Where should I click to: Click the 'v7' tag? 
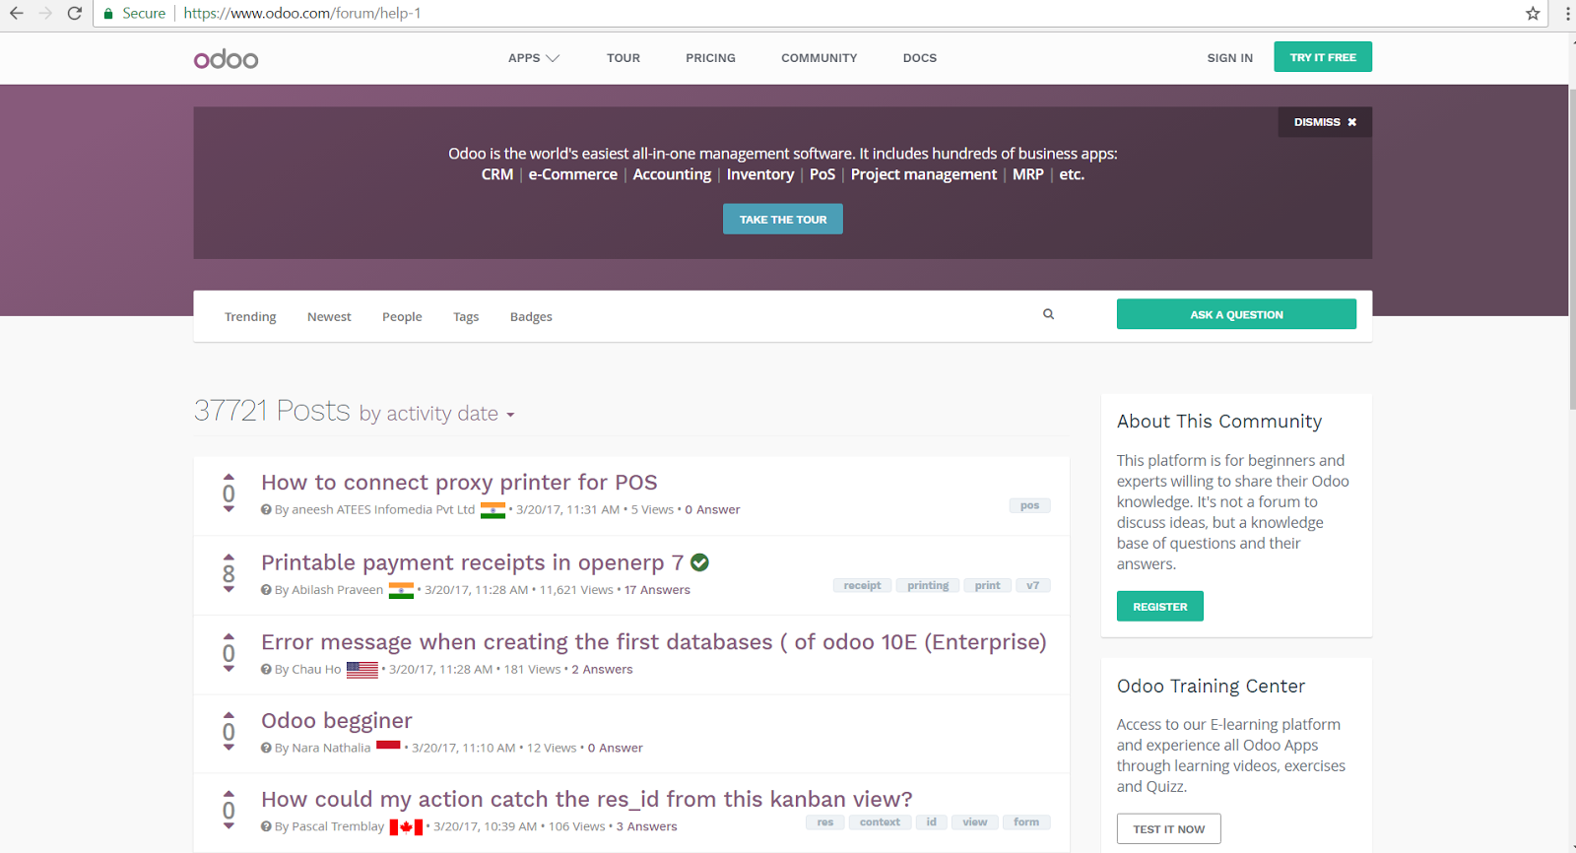pos(1032,585)
